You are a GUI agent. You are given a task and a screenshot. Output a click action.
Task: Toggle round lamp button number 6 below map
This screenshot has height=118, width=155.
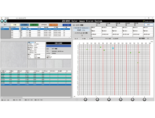click(144, 99)
